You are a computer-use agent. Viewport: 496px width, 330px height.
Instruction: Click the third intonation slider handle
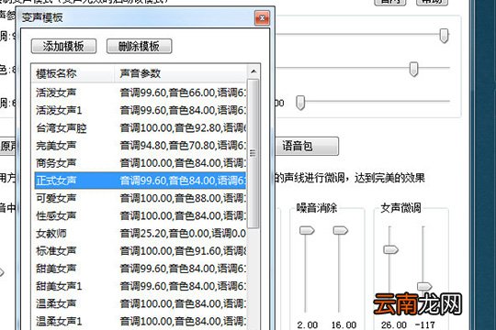300,103
